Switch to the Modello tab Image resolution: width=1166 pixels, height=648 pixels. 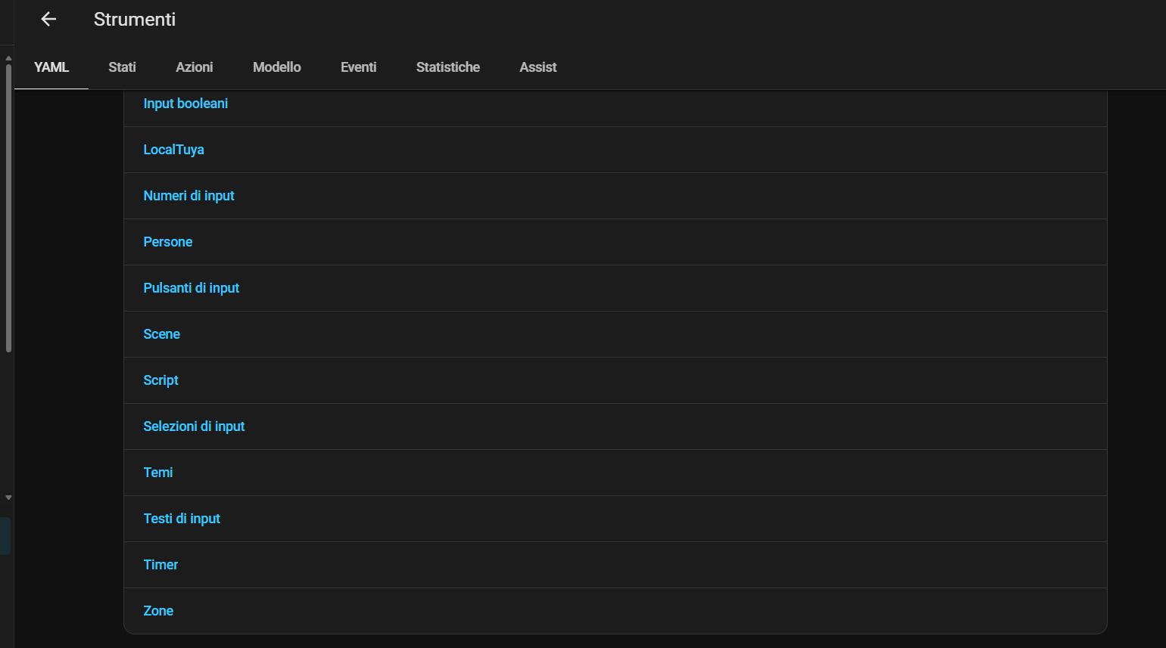(x=277, y=67)
